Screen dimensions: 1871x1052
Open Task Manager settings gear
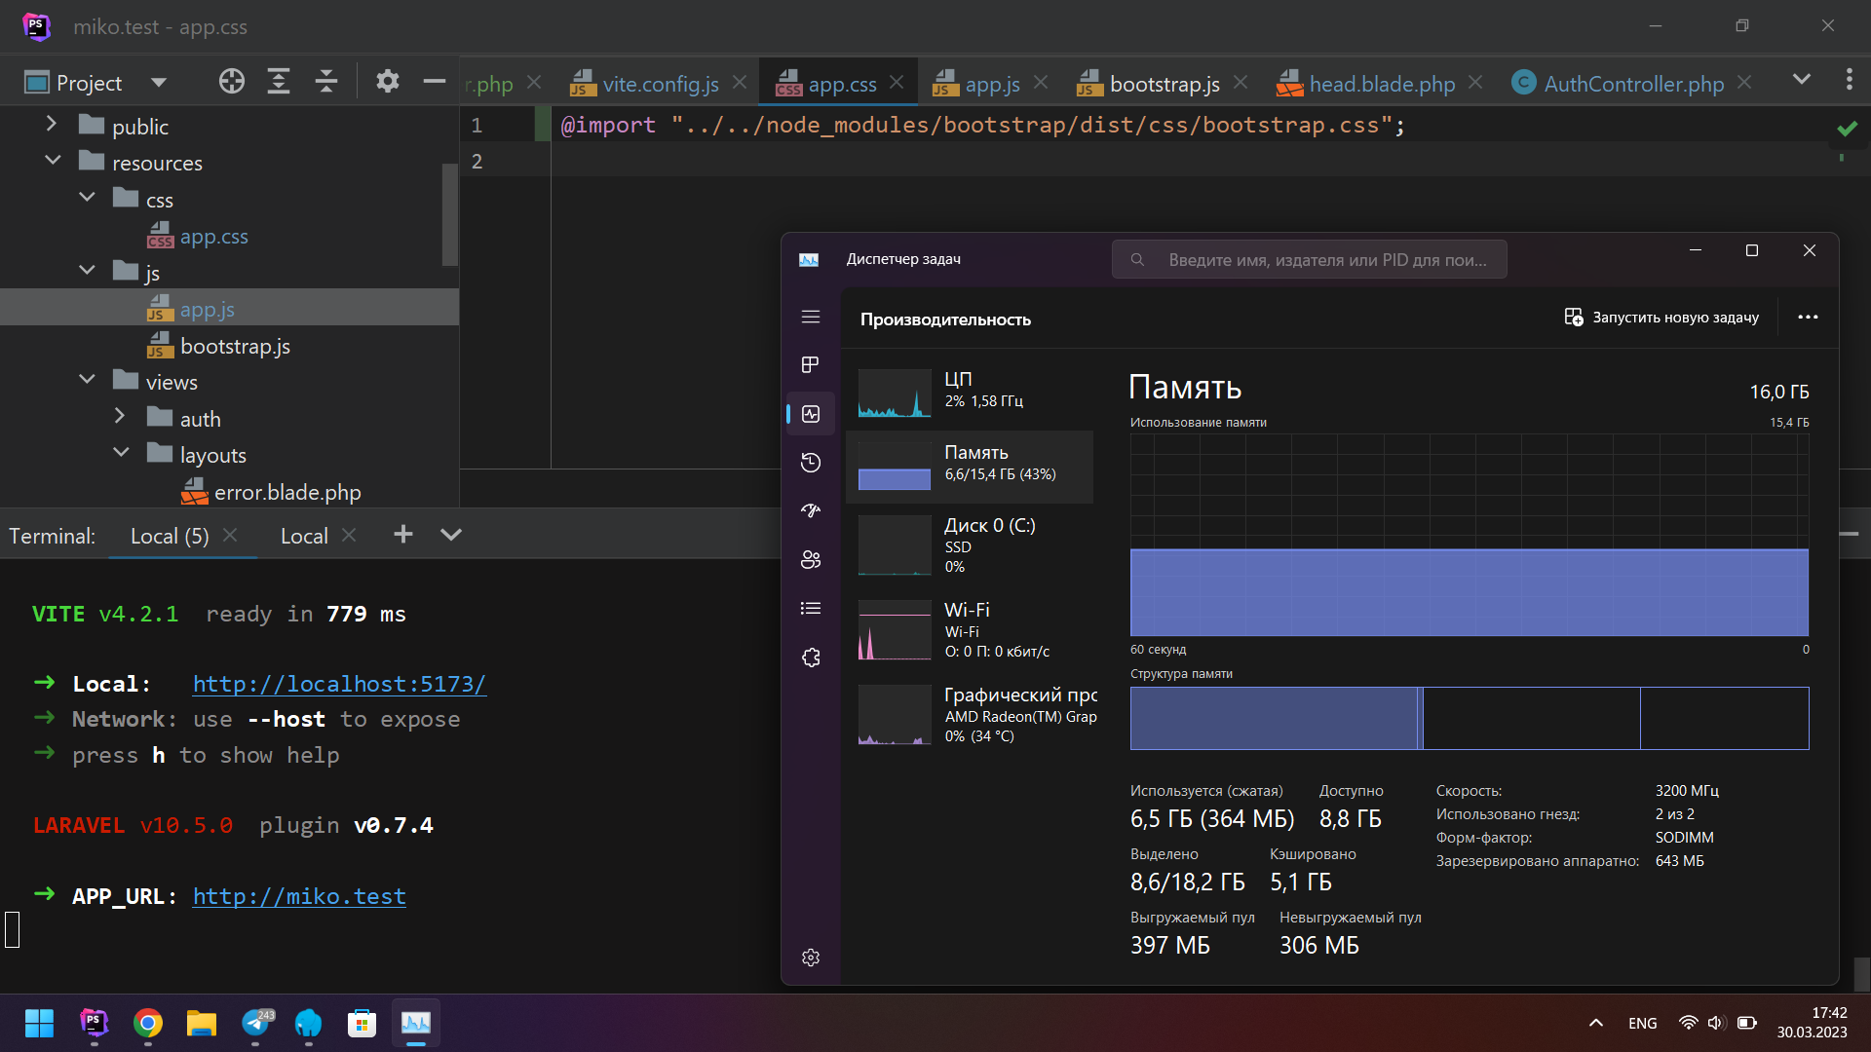(x=810, y=958)
